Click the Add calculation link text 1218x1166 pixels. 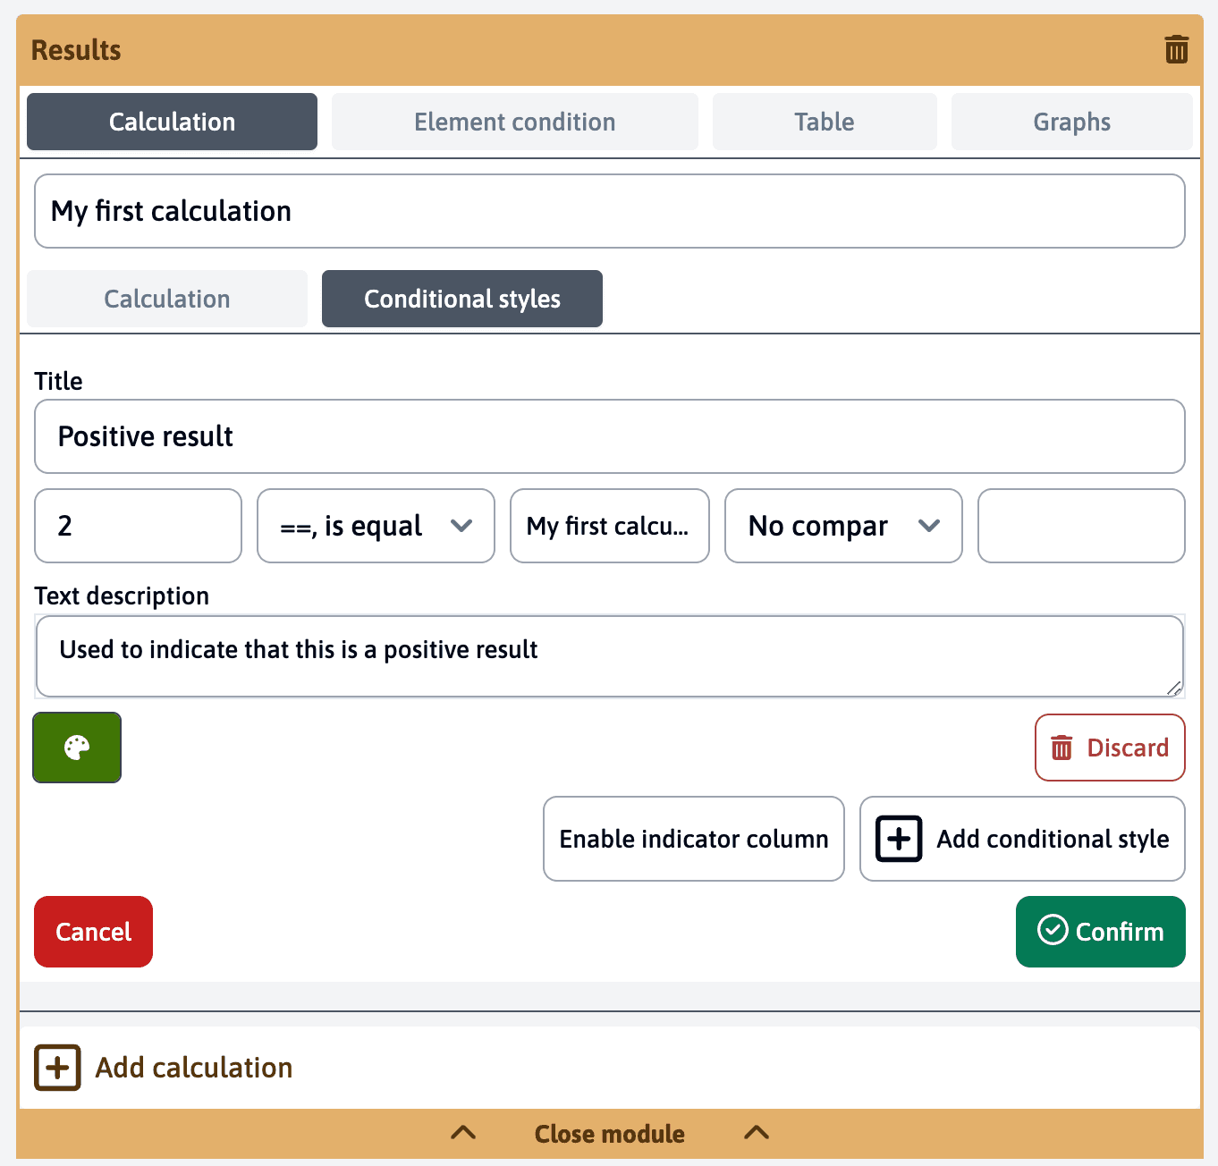coord(194,1068)
